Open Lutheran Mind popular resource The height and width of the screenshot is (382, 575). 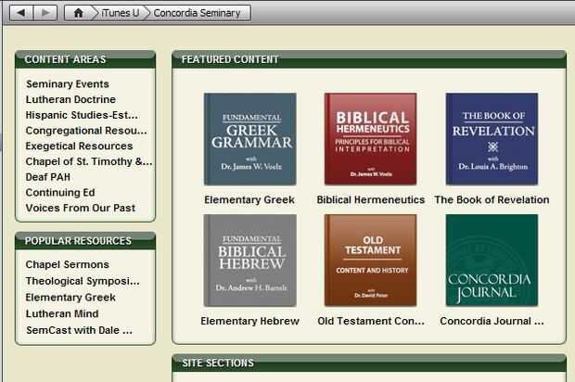click(x=62, y=313)
